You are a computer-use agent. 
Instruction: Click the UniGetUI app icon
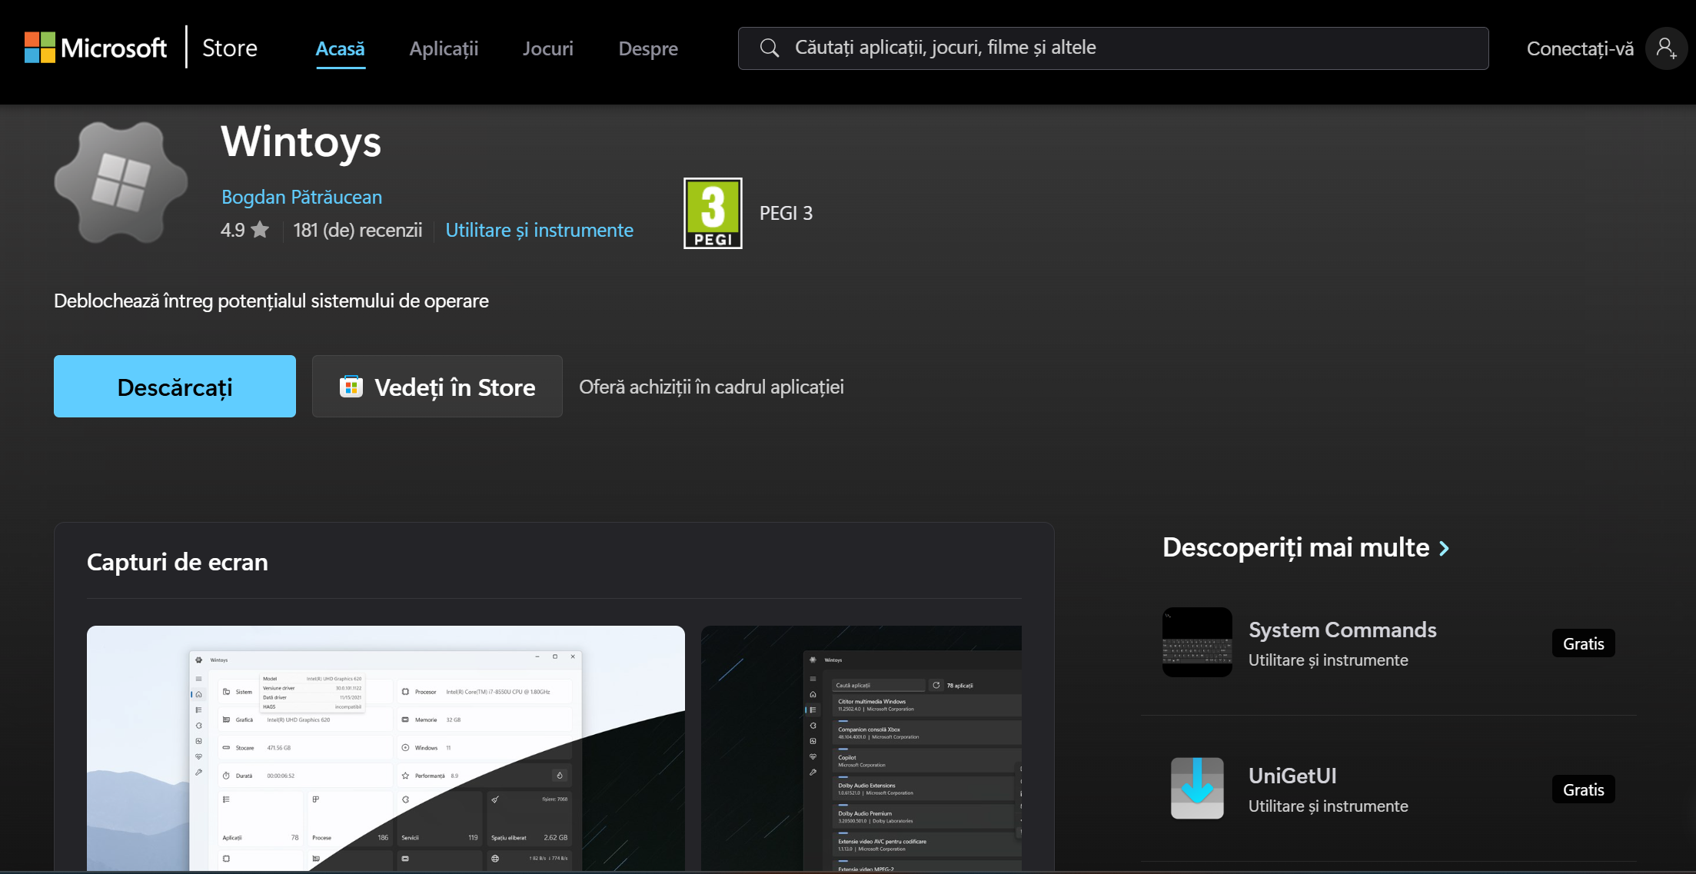pyautogui.click(x=1197, y=788)
